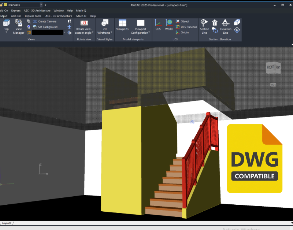The width and height of the screenshot is (293, 230).
Task: Open the Help menu in the menu bar
Action: click(70, 11)
